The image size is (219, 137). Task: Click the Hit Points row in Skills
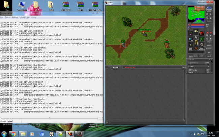point(199,70)
